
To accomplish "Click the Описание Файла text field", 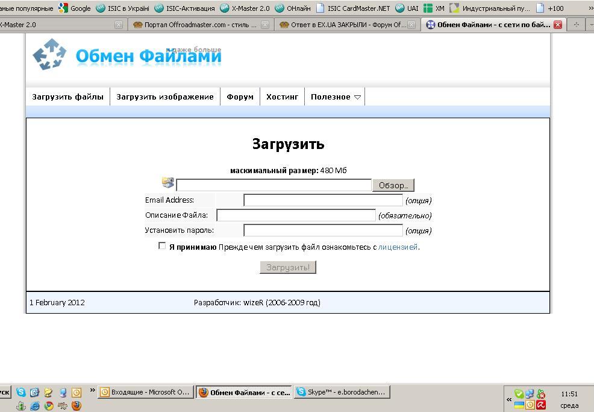I will (296, 215).
